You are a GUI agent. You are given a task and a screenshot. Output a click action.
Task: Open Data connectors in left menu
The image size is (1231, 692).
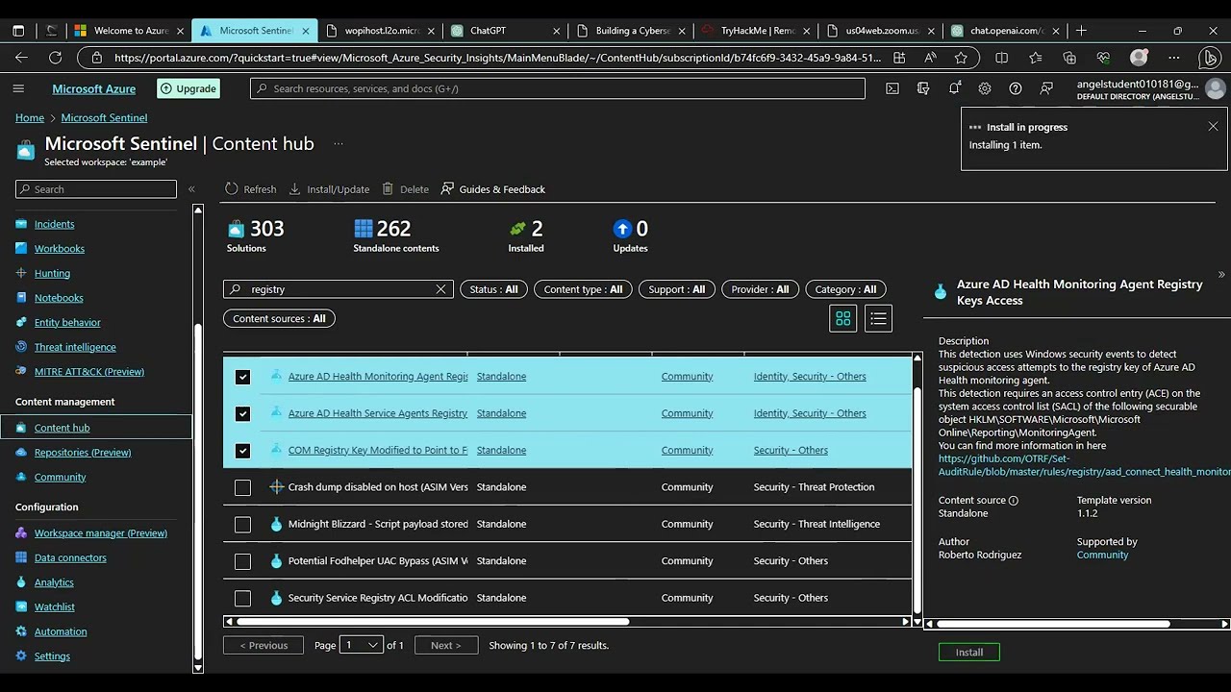click(x=70, y=557)
